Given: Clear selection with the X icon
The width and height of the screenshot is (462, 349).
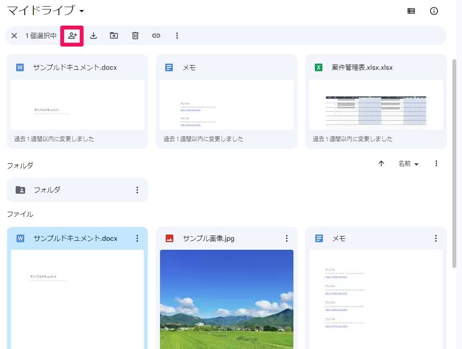Looking at the screenshot, I should pyautogui.click(x=14, y=36).
